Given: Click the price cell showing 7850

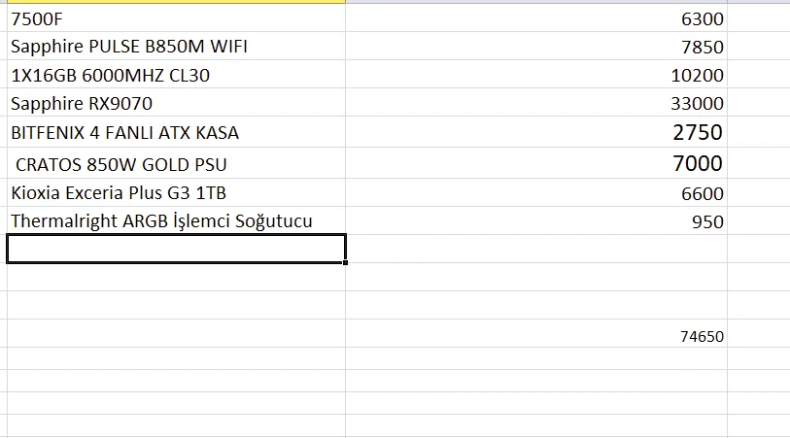Looking at the screenshot, I should pos(536,46).
